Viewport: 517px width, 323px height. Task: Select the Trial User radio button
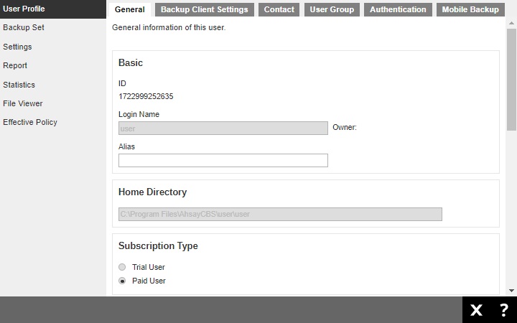coord(122,267)
